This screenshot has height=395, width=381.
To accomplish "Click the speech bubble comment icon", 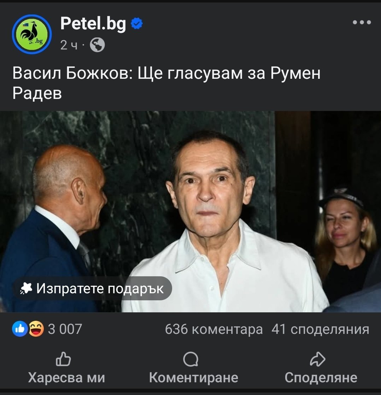I will coord(191,359).
